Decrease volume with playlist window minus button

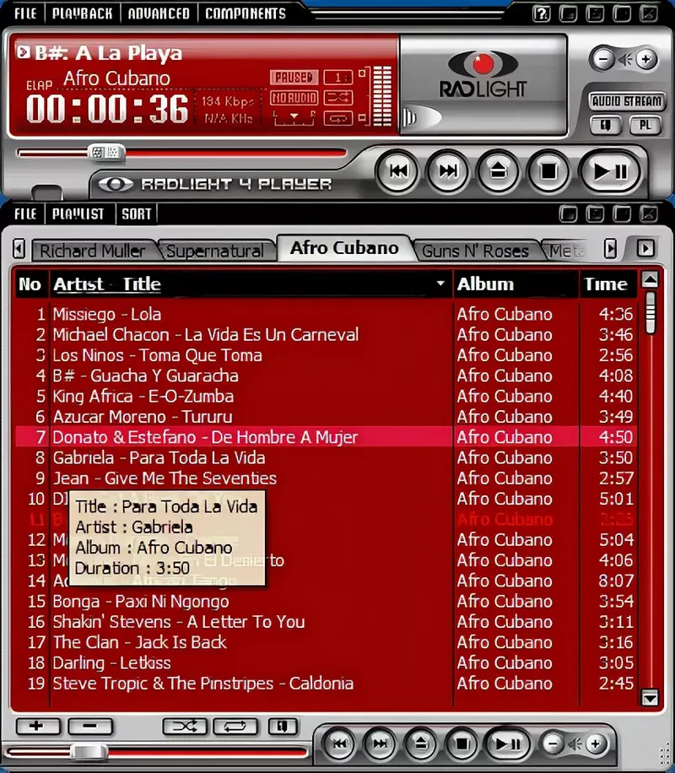tap(553, 744)
